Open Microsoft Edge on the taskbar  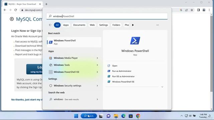pos(123,116)
